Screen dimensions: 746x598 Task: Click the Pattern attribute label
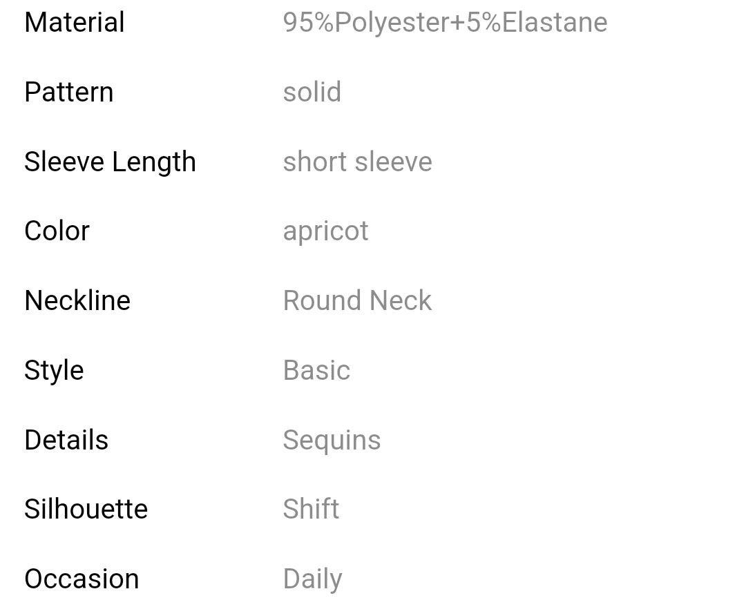click(68, 92)
